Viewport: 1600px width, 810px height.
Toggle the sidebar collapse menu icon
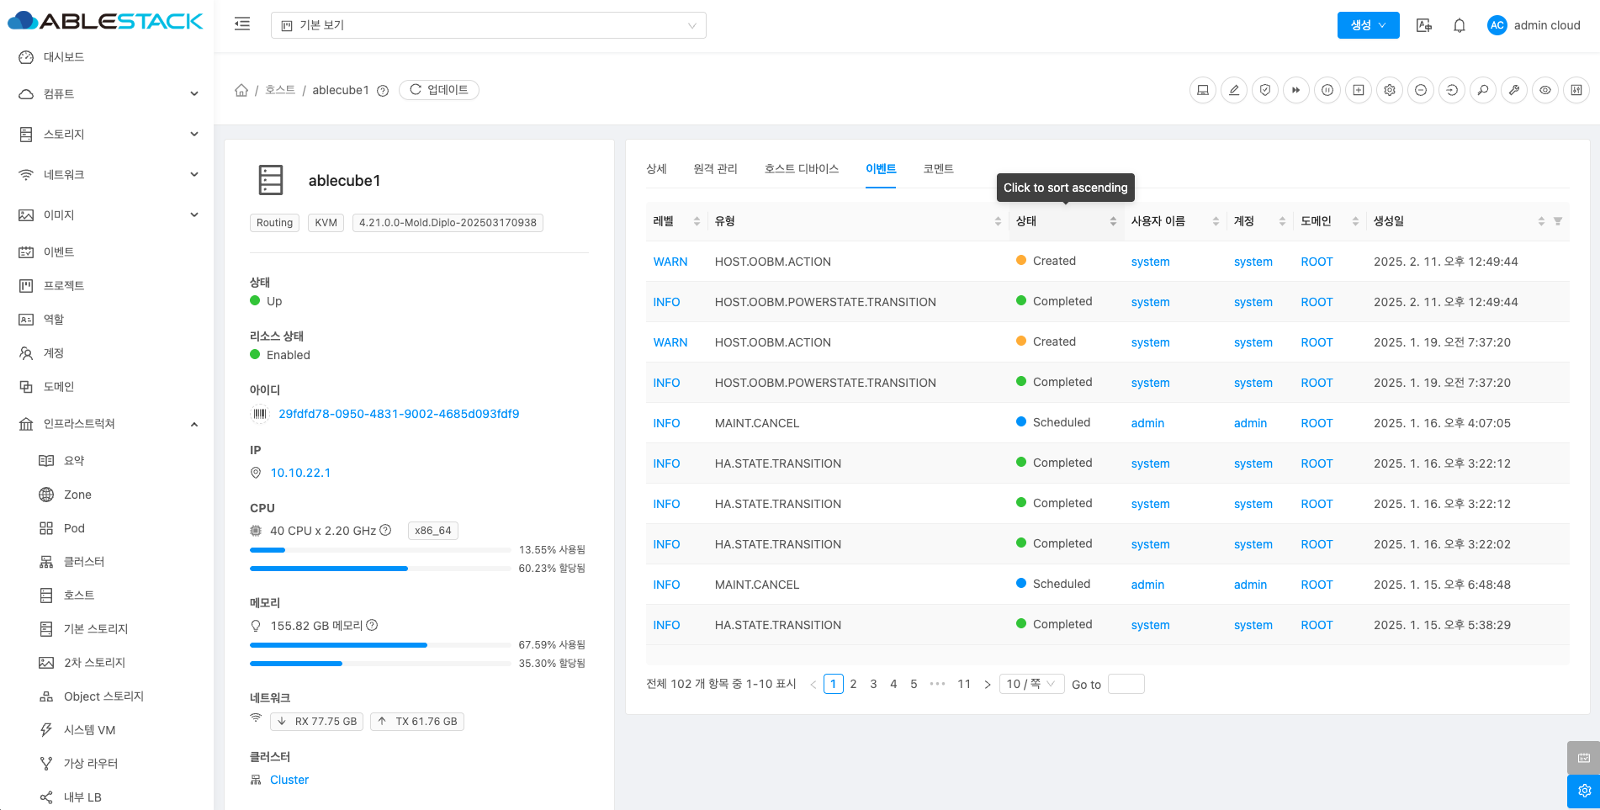point(242,24)
